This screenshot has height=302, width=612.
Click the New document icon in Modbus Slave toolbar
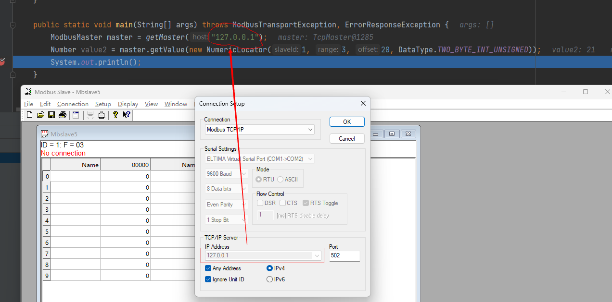click(x=30, y=115)
